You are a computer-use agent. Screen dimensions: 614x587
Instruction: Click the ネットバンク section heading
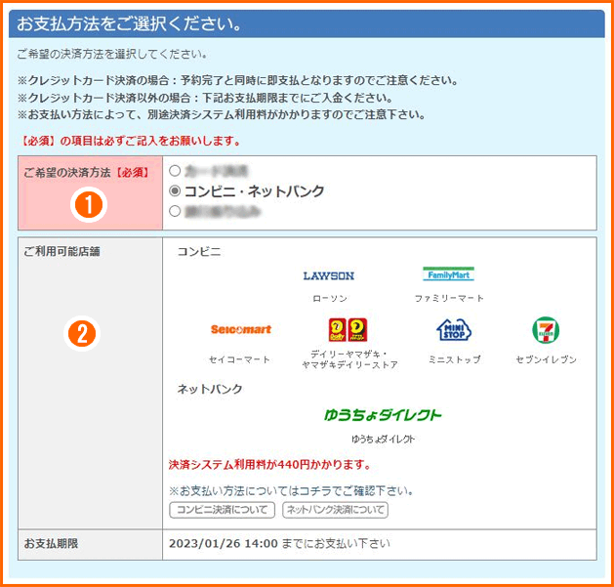[210, 389]
